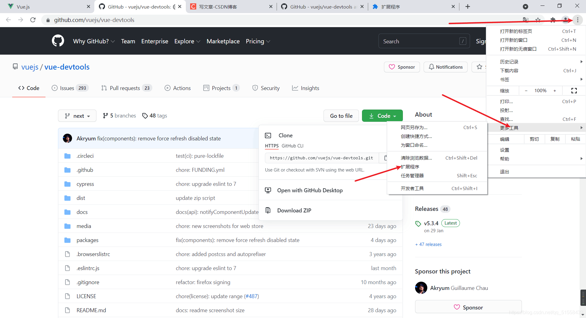Click the v5.3.4 release tag icon
Screen dimensions: 586x318
[418, 223]
